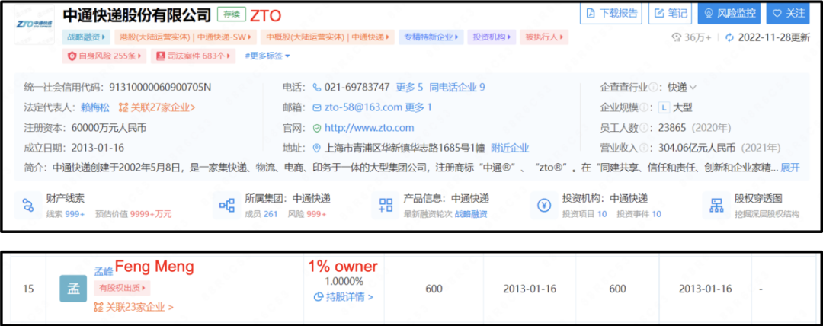823x326 pixels.
Task: Click the relation icon beside 关联23家企业
Action: (98, 307)
